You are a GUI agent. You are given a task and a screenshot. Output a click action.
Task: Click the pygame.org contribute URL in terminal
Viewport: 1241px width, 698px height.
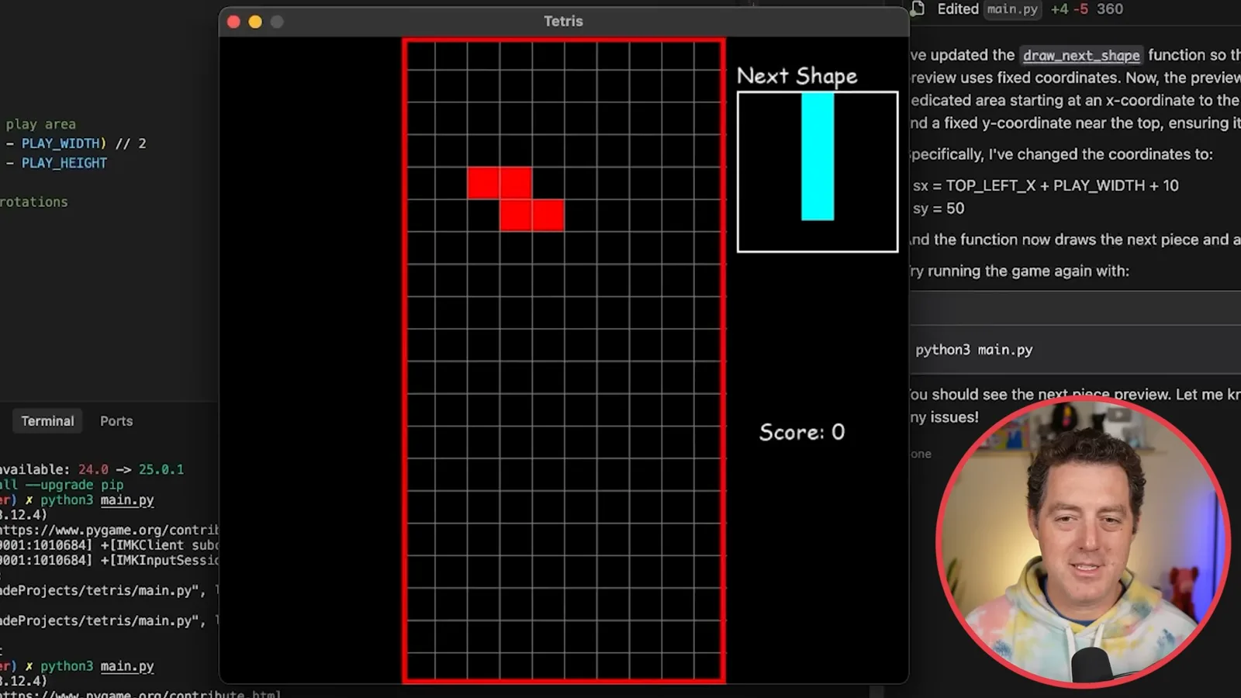click(109, 530)
